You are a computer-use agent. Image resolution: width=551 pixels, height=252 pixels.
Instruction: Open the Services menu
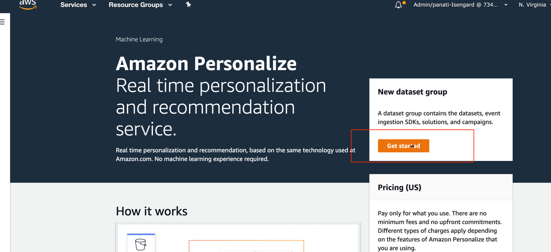point(78,5)
